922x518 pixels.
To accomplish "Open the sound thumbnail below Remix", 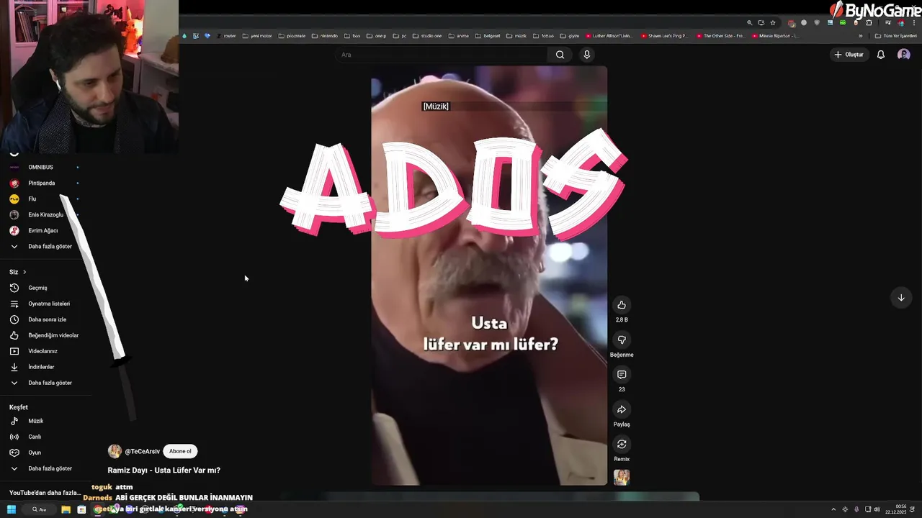I will pos(622,477).
